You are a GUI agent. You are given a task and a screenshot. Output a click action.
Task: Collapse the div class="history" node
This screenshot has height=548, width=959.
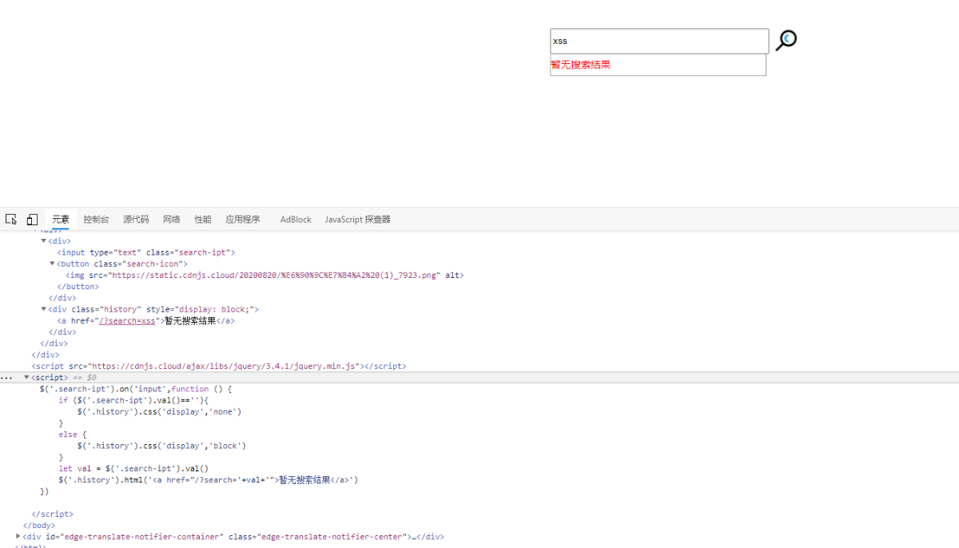pyautogui.click(x=44, y=309)
